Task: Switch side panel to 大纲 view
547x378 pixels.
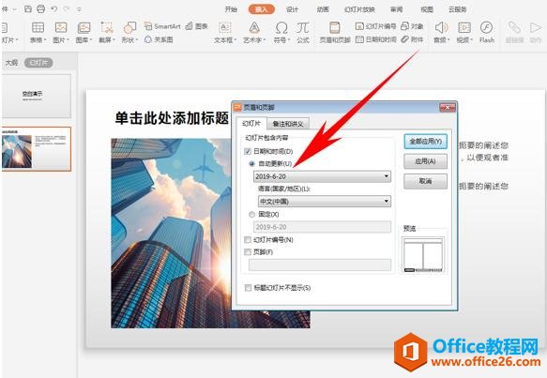Action: pos(12,63)
